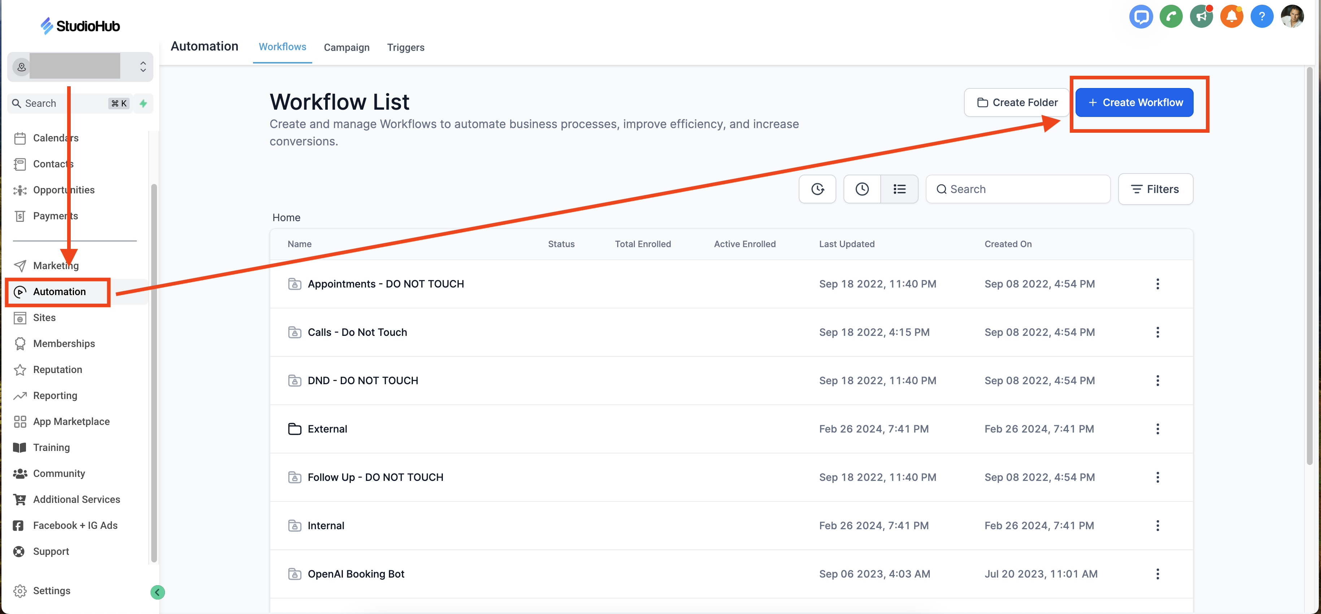The image size is (1321, 614).
Task: Switch to the clock recent view toggle
Action: pyautogui.click(x=862, y=189)
